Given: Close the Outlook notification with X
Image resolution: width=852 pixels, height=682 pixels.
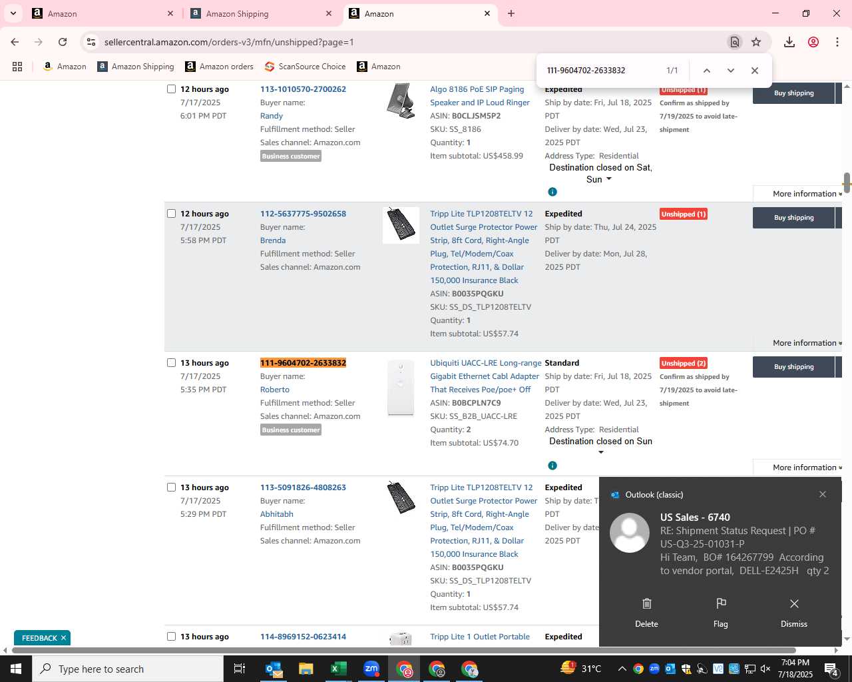Looking at the screenshot, I should pyautogui.click(x=823, y=494).
